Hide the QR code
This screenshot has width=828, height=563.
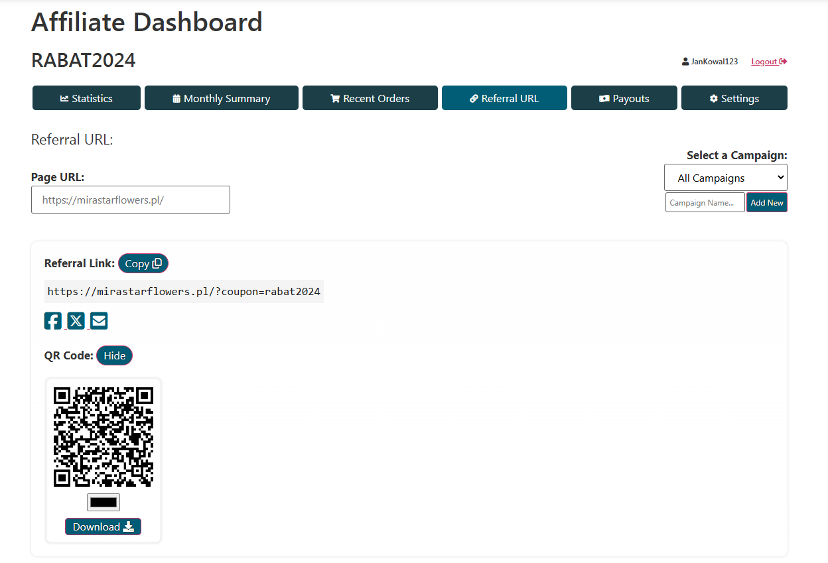(x=115, y=355)
